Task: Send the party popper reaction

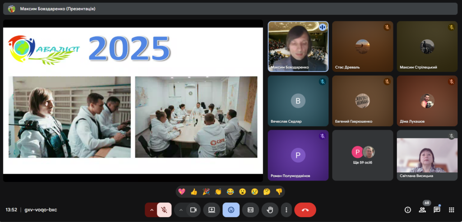Action: click(206, 192)
